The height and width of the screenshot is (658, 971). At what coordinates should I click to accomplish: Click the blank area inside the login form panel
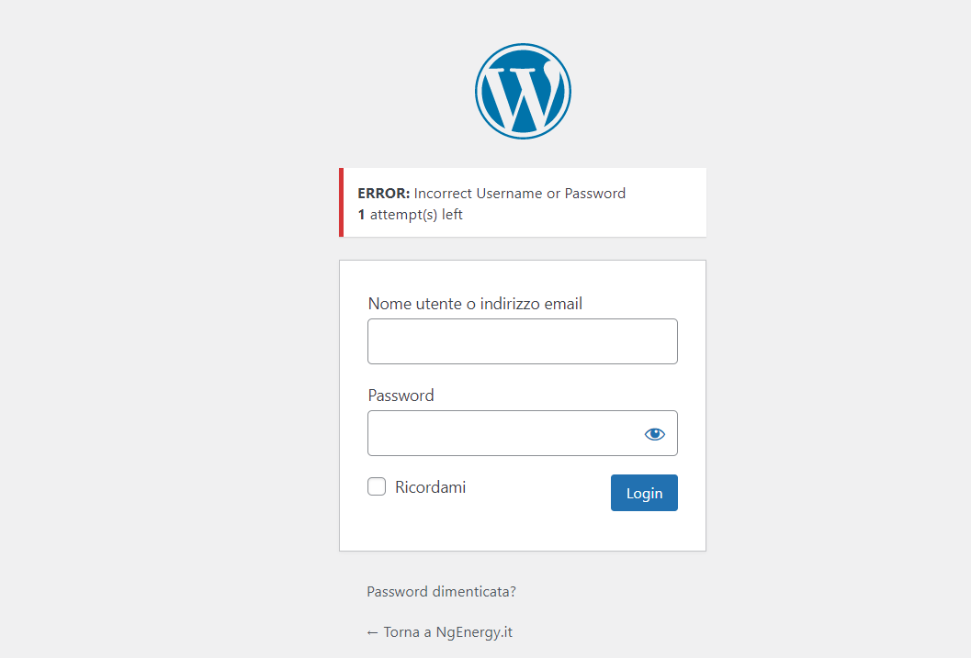coord(523,530)
